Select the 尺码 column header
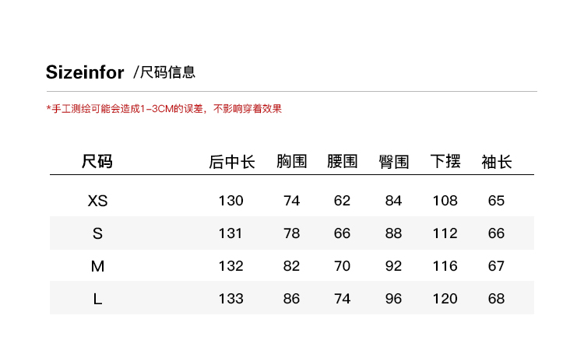 pyautogui.click(x=97, y=162)
